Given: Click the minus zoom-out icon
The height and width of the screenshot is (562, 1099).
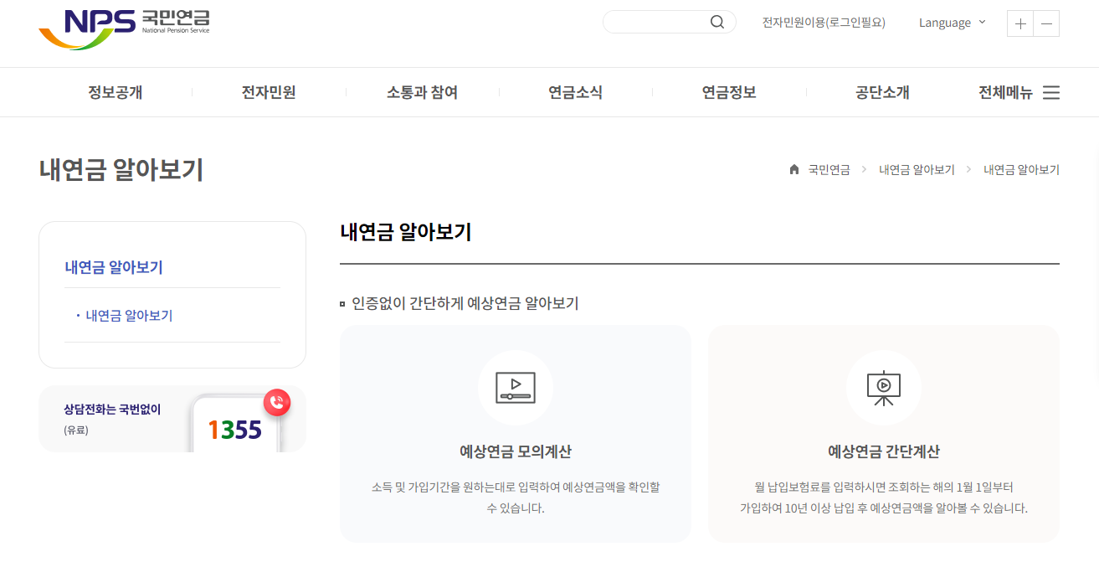Looking at the screenshot, I should (x=1046, y=23).
